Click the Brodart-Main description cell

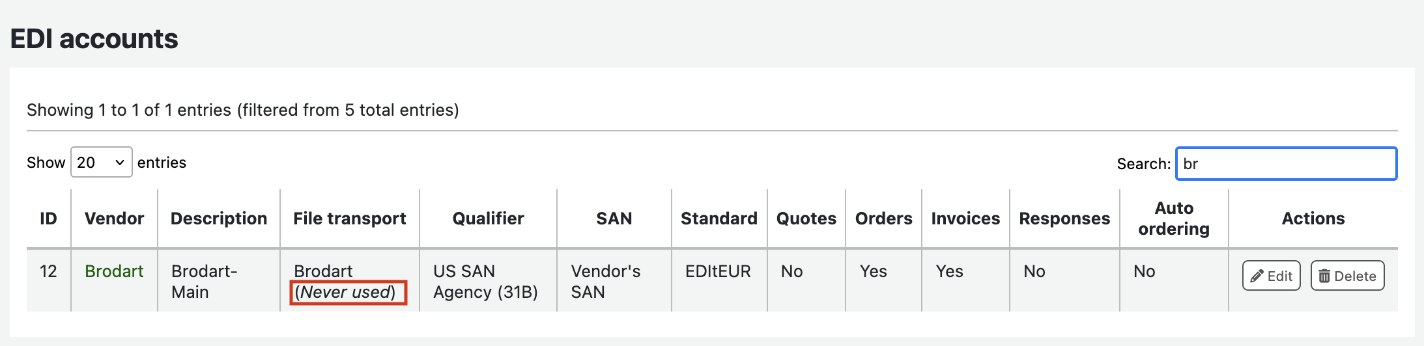pos(204,282)
